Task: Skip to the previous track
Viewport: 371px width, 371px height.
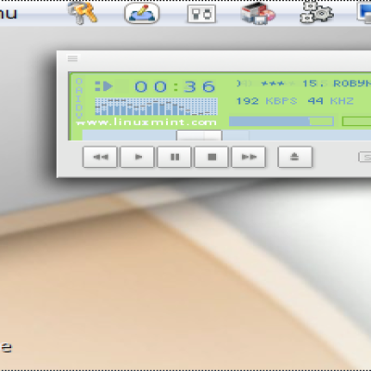Action: (100, 157)
